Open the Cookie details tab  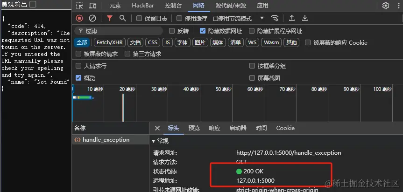(x=285, y=128)
